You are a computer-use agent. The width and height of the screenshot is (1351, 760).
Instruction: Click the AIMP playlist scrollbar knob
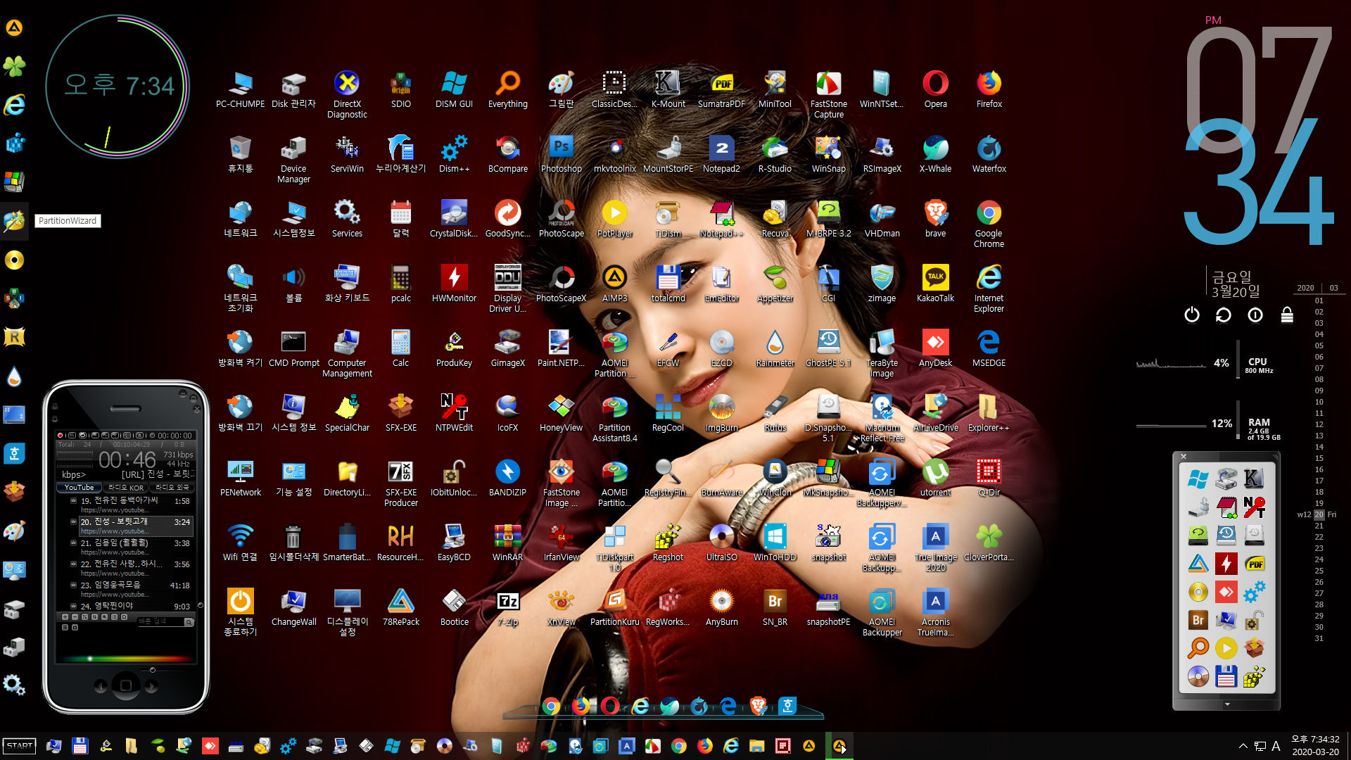tap(201, 605)
